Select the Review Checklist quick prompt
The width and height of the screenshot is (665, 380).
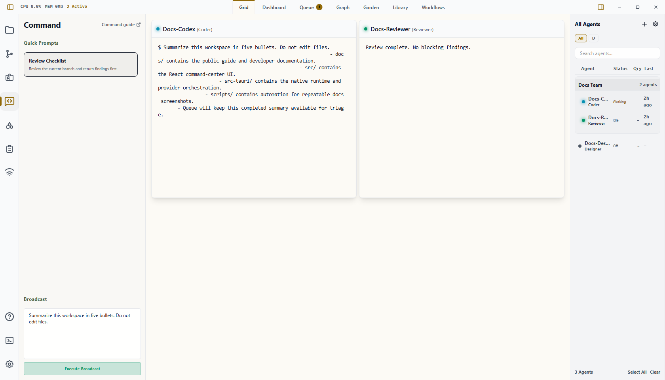coord(81,65)
